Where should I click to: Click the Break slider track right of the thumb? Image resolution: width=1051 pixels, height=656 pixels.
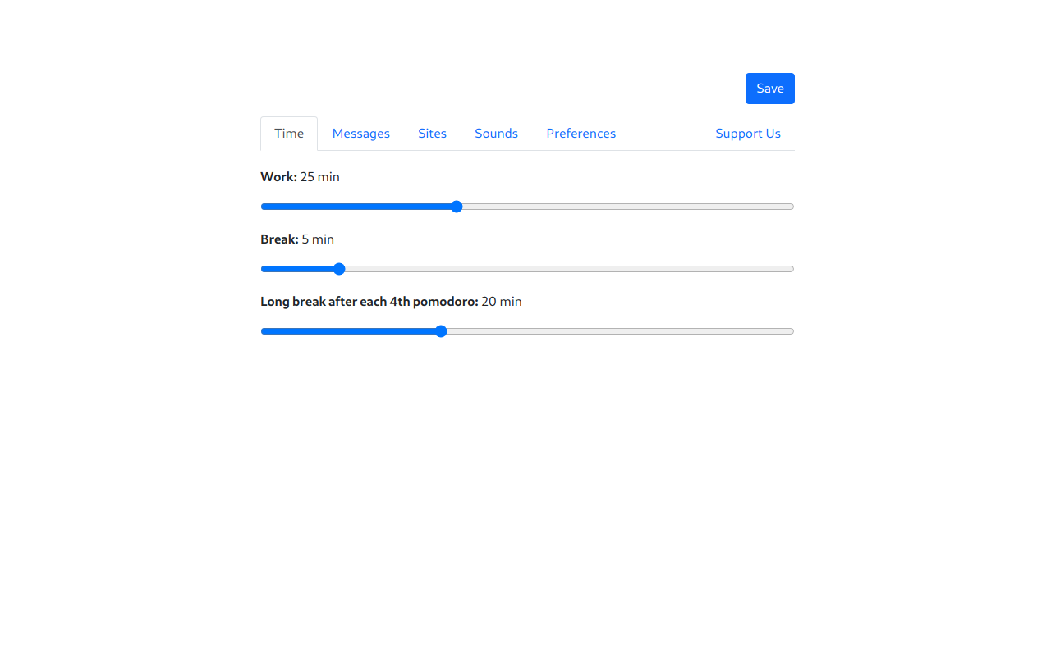(x=575, y=268)
